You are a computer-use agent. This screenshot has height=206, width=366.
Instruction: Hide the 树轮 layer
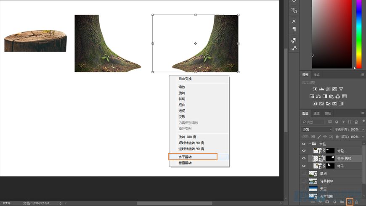click(304, 151)
